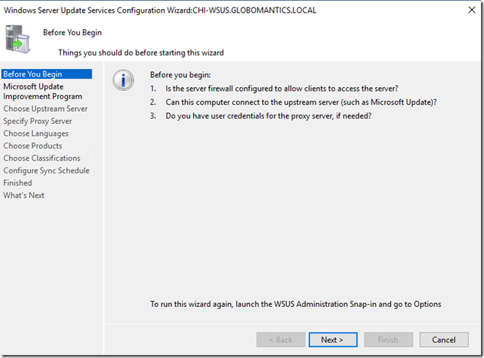This screenshot has height=358, width=484.
Task: Click the upstream server connection question
Action: 301,102
